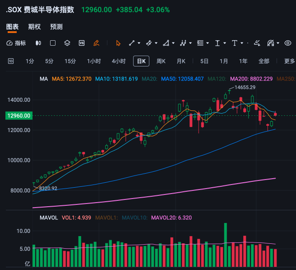Image resolution: width=296 pixels, height=270 pixels.
Task: Expand measure tool dropdown arrow
Action: click(225, 43)
